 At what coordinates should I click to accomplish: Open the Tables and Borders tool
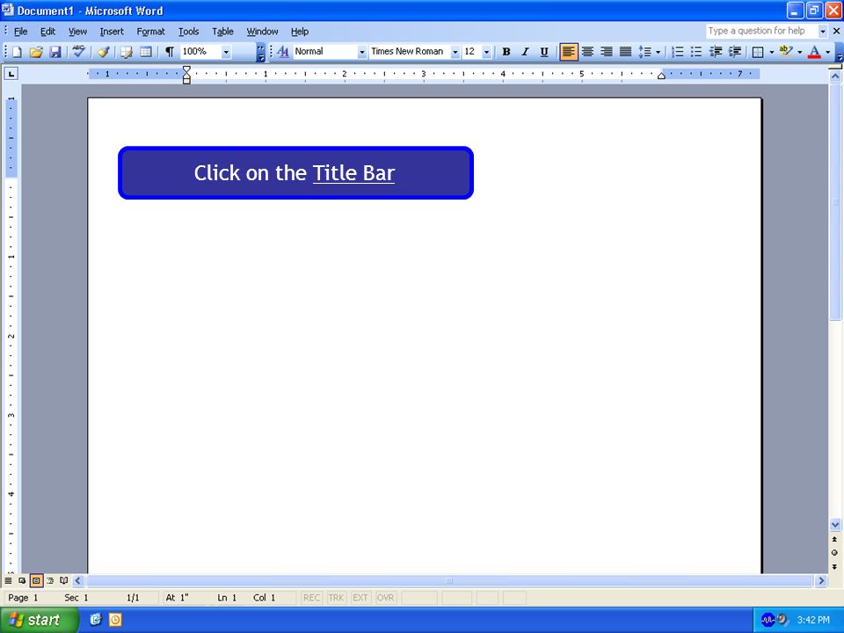pos(127,52)
